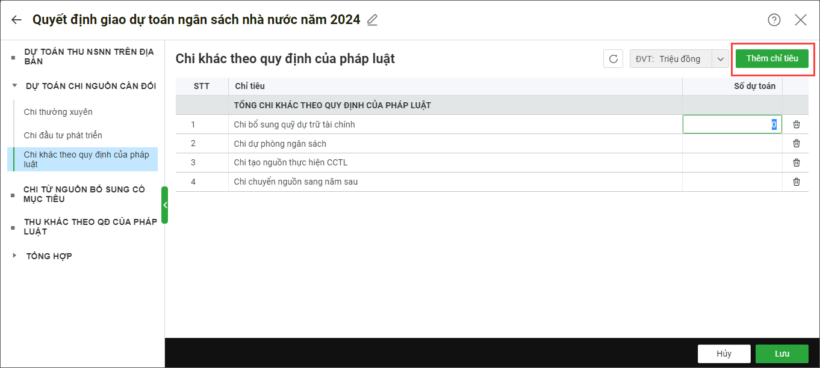The height and width of the screenshot is (368, 820).
Task: Collapse the sidebar with green handle
Action: tap(164, 205)
